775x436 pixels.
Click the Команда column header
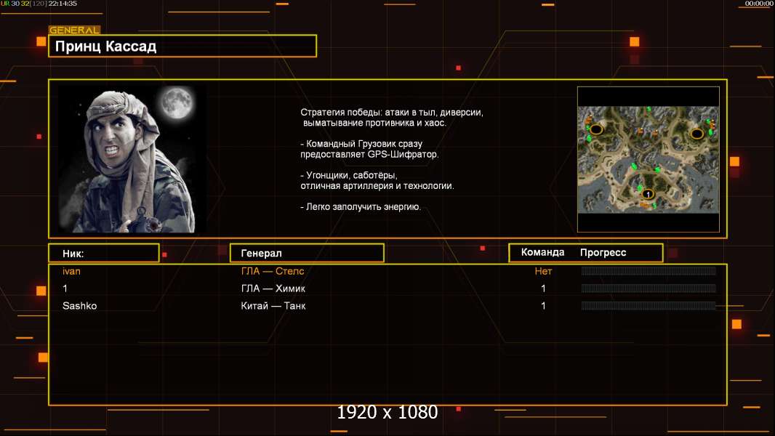[542, 252]
